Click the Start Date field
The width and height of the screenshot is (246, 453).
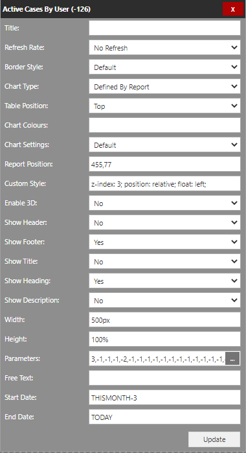[164, 397]
